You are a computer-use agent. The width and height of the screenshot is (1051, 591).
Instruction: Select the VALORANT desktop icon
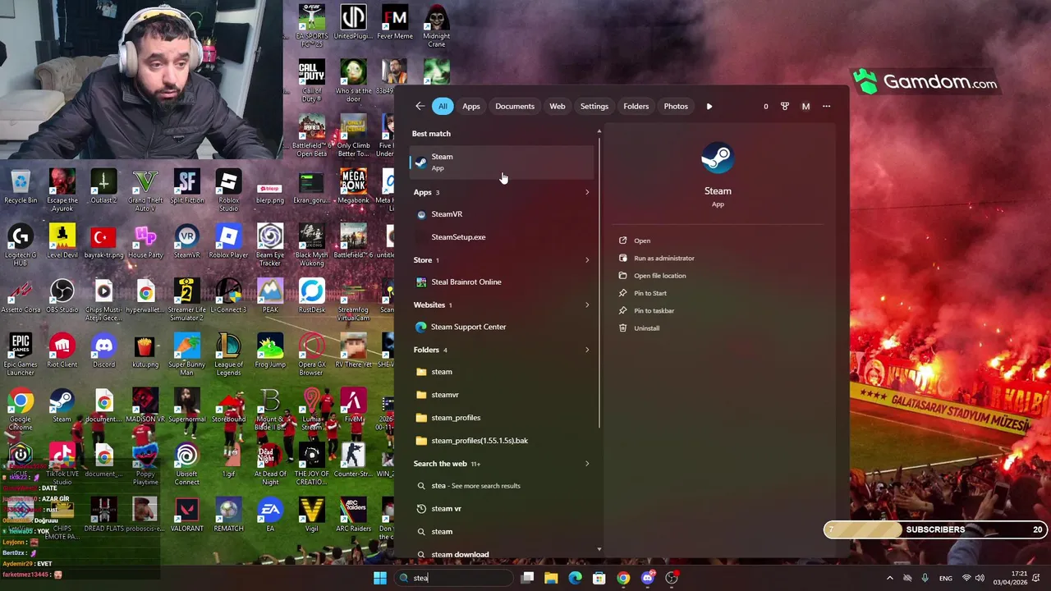(x=186, y=515)
